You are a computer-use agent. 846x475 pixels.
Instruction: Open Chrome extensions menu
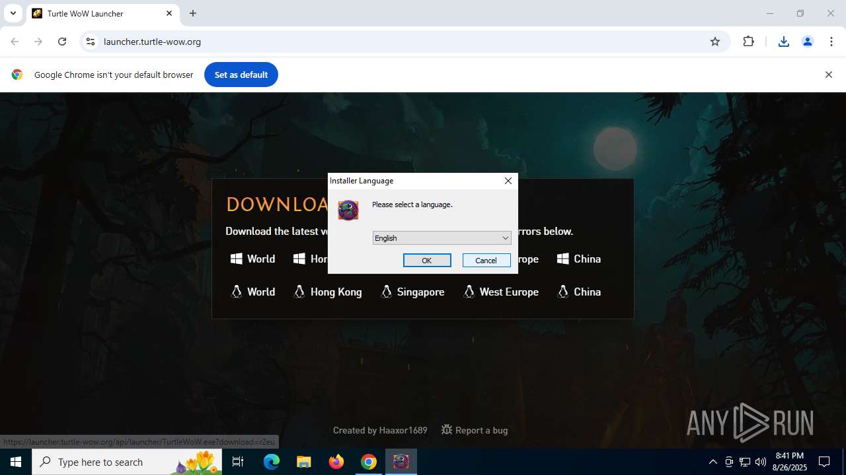(x=748, y=42)
